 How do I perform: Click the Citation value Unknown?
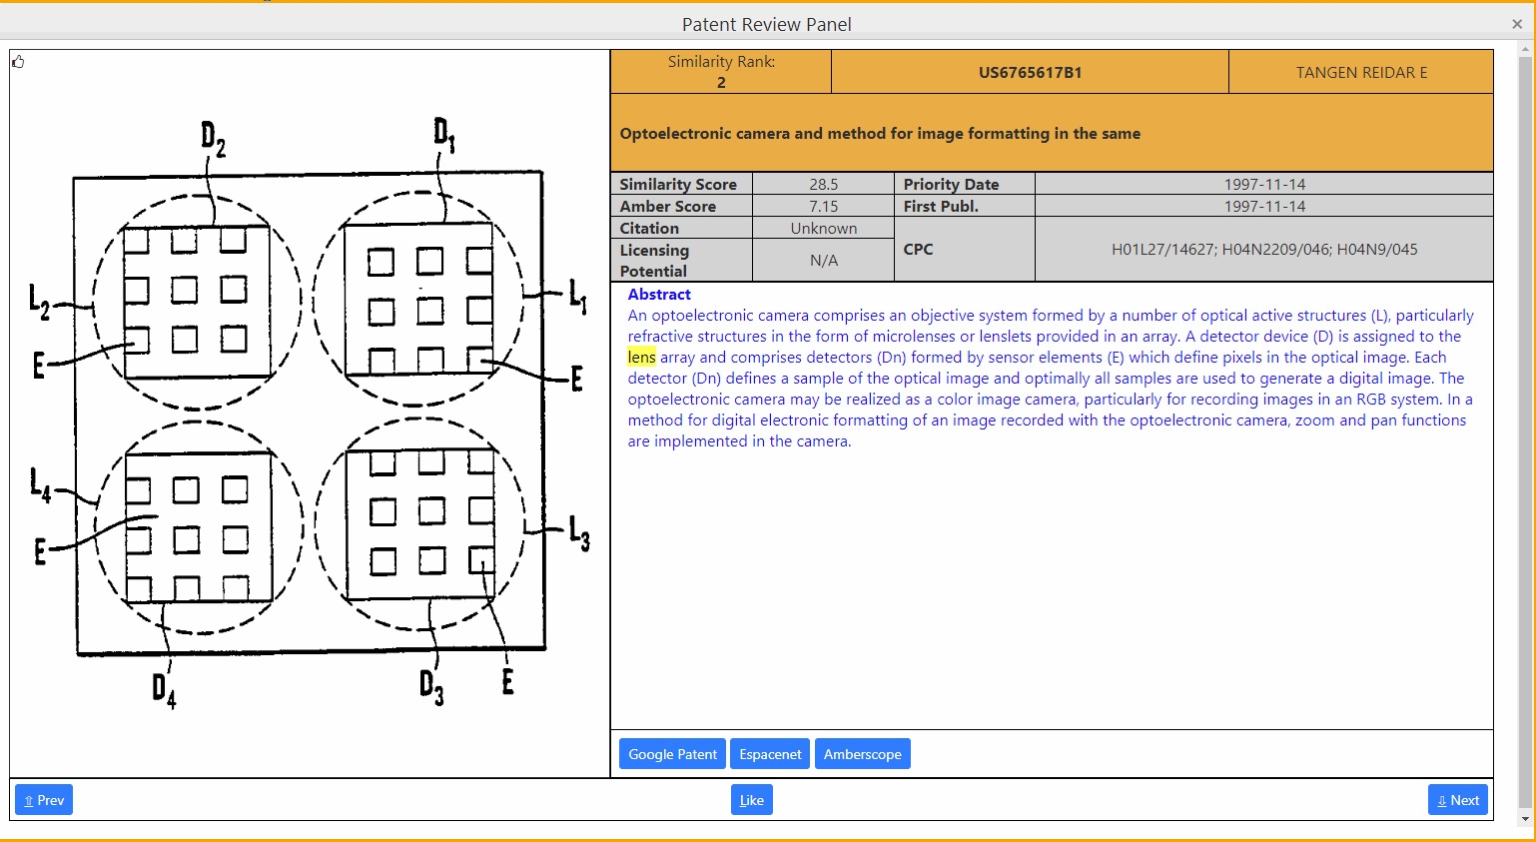pyautogui.click(x=823, y=228)
